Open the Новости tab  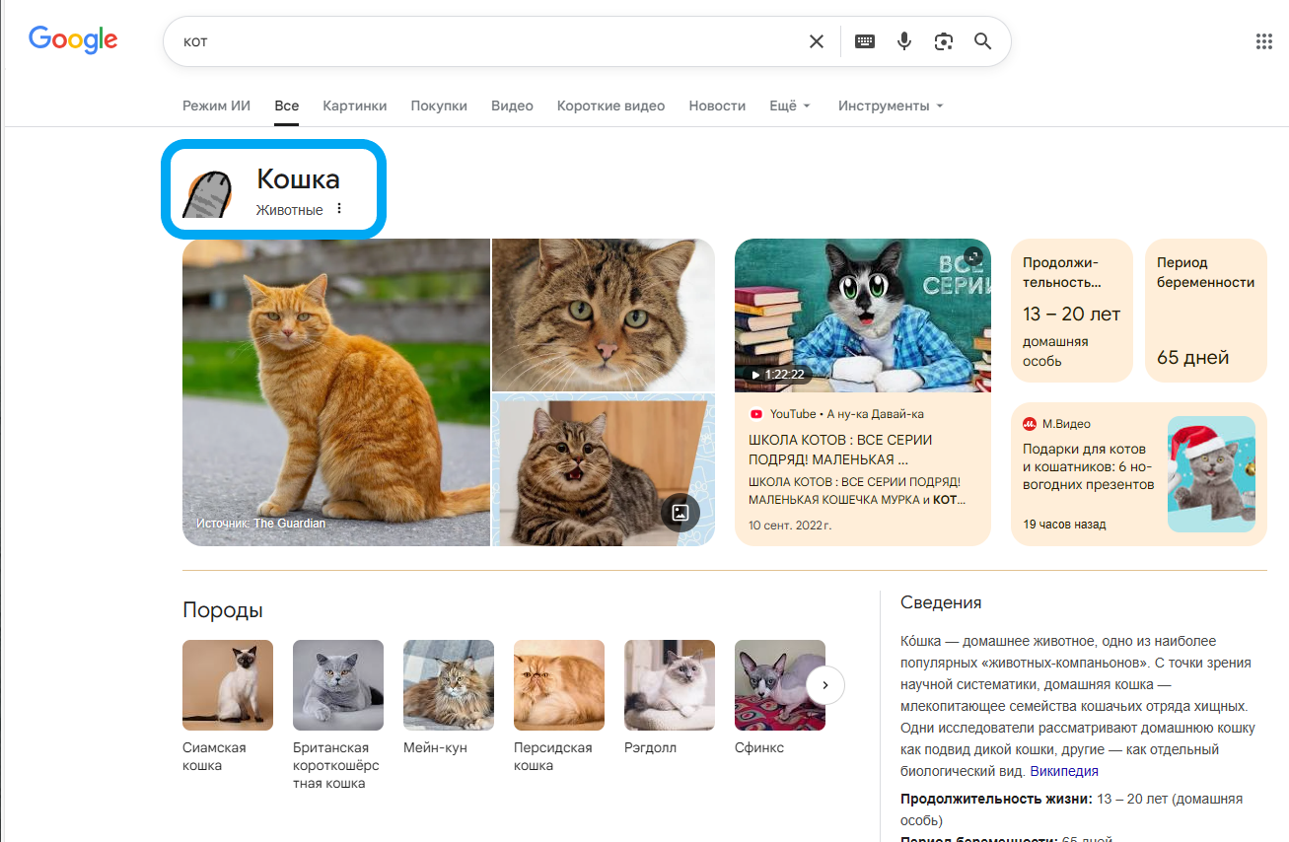[x=717, y=105]
